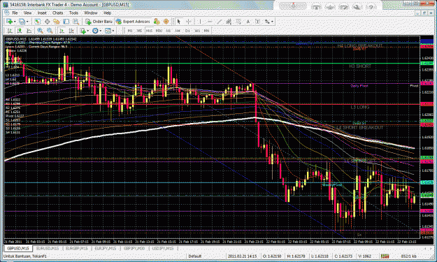Click the Default profile in status bar
Viewport: 437px width, 262px height.
[x=194, y=256]
